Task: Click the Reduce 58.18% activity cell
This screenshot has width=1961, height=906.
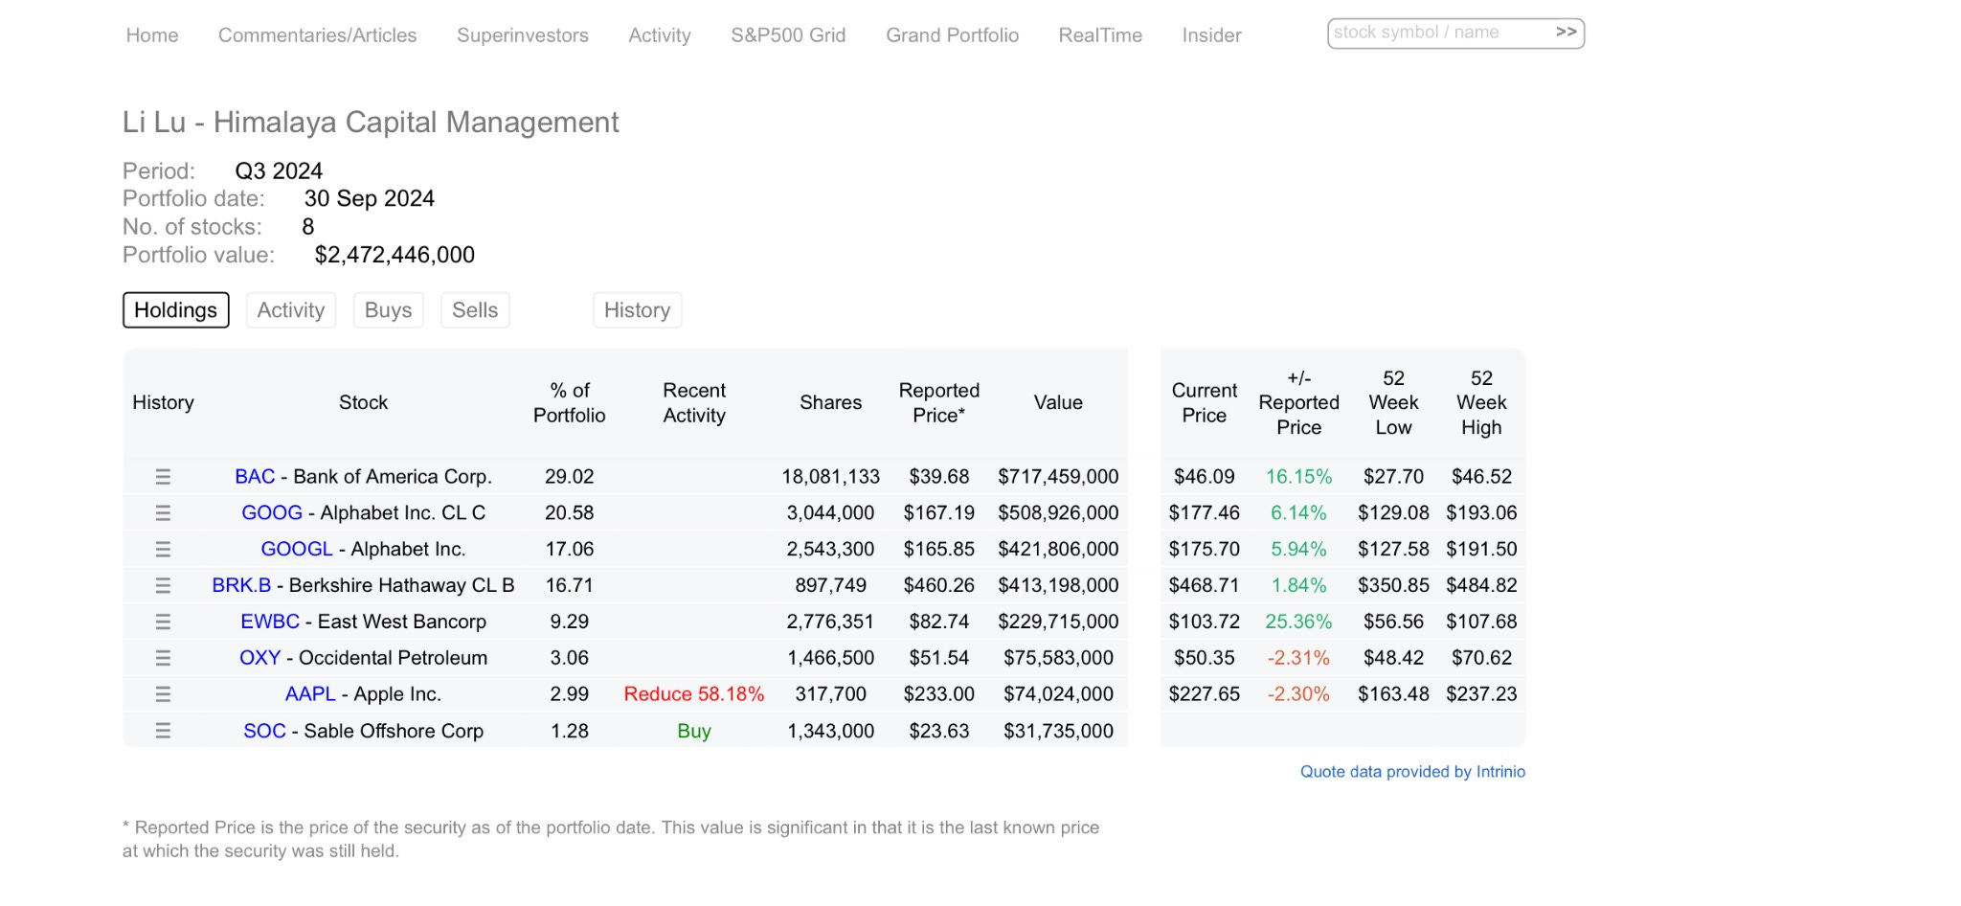Action: (x=694, y=694)
